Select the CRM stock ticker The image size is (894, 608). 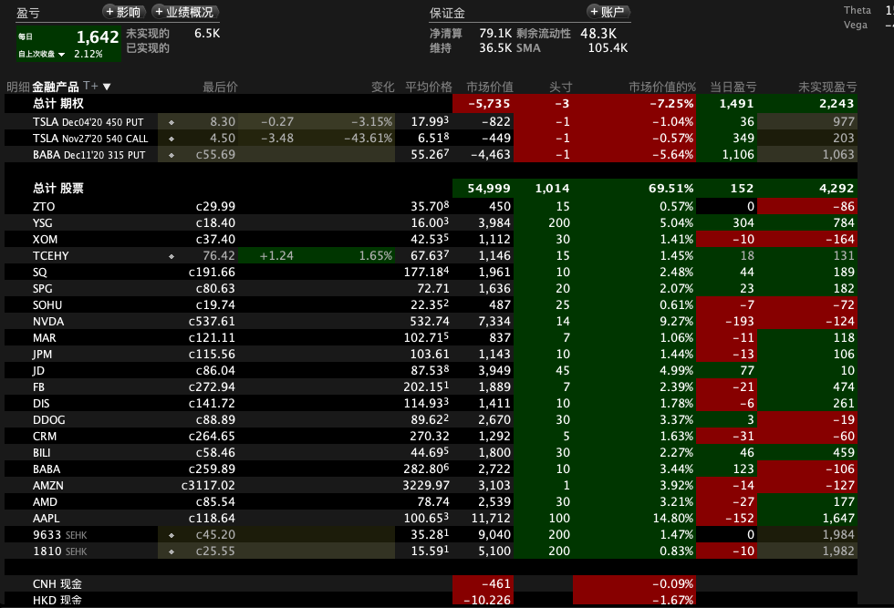(45, 437)
